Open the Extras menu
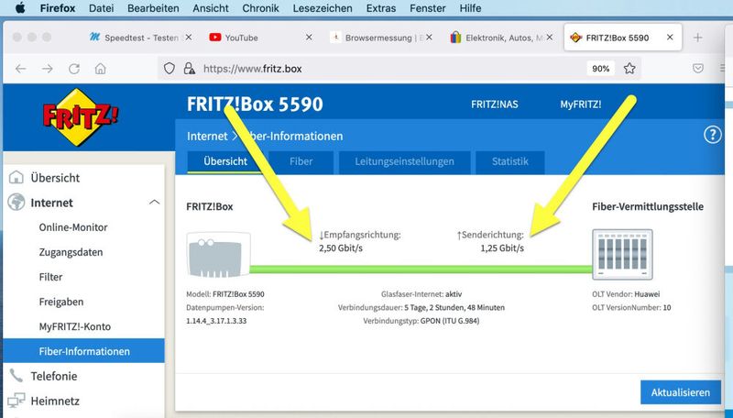The height and width of the screenshot is (418, 733). tap(381, 8)
